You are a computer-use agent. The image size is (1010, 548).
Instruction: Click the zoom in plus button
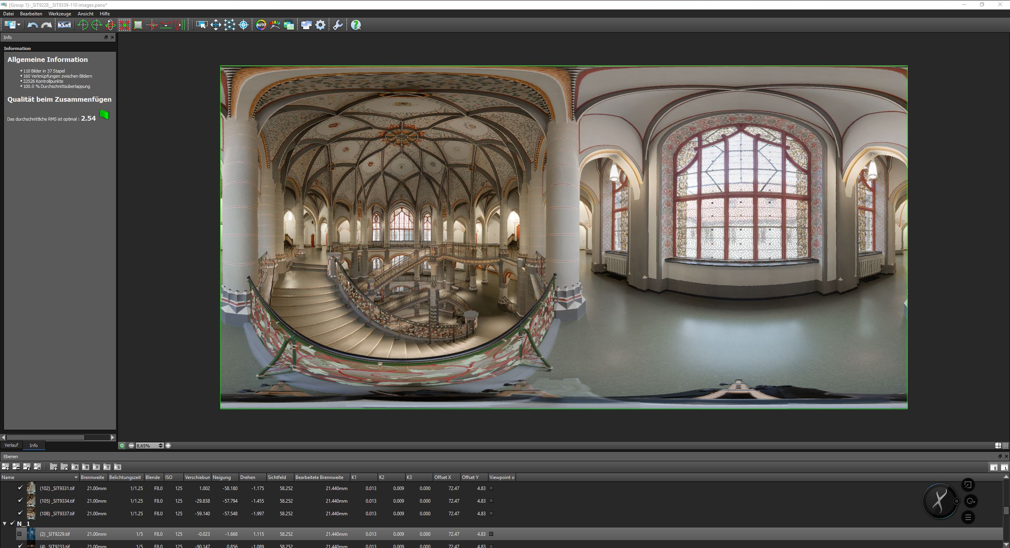coord(168,445)
